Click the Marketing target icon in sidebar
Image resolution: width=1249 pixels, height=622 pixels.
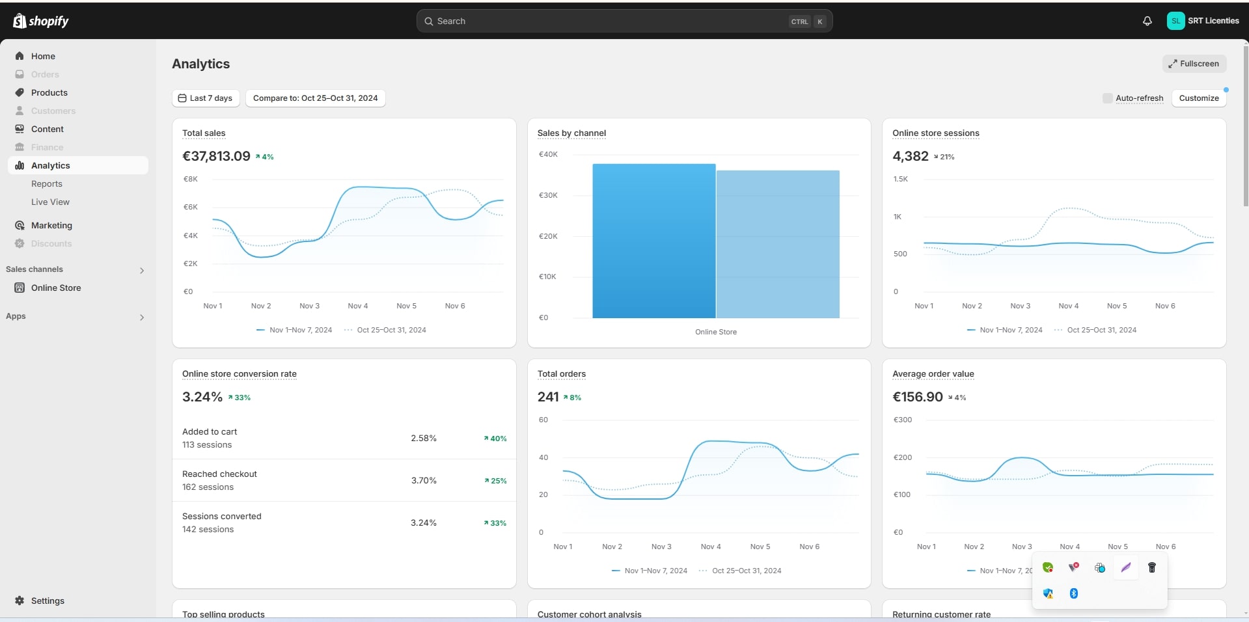20,225
